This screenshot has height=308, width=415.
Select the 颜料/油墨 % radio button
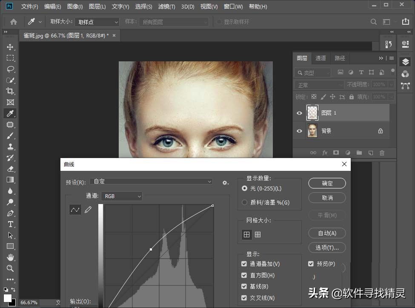(x=244, y=202)
